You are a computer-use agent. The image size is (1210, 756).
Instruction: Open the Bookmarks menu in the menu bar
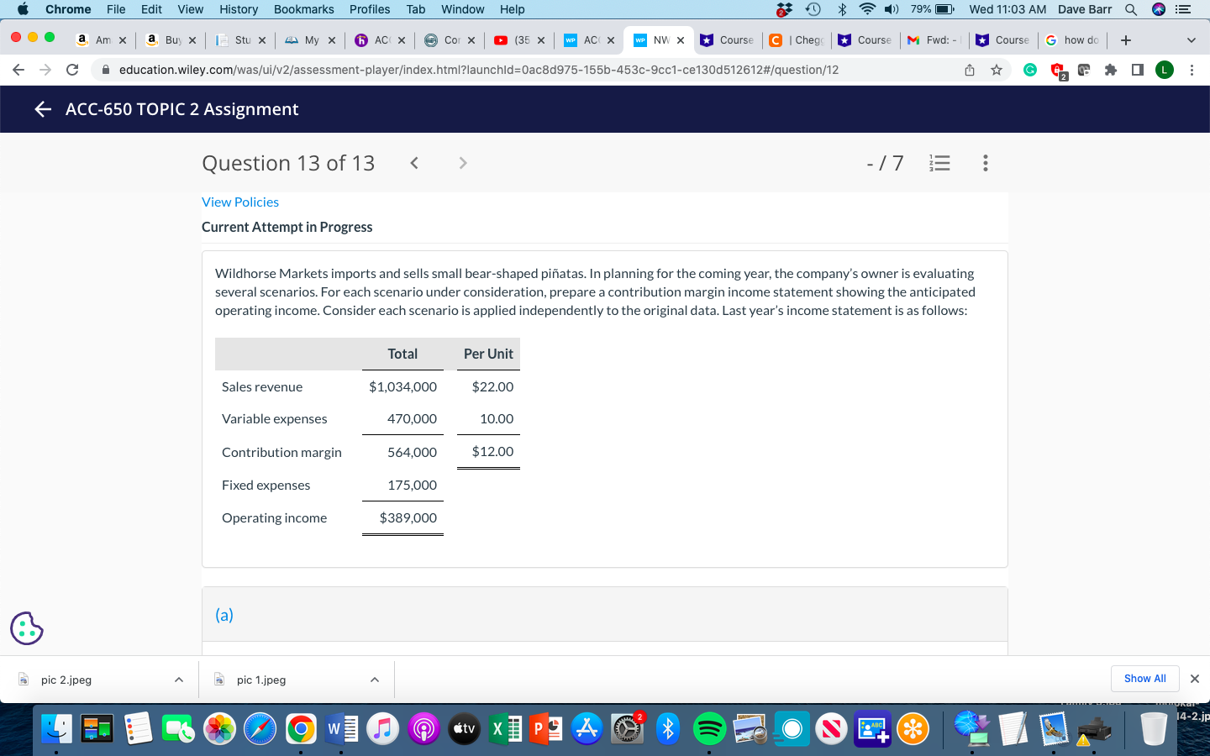(x=303, y=9)
